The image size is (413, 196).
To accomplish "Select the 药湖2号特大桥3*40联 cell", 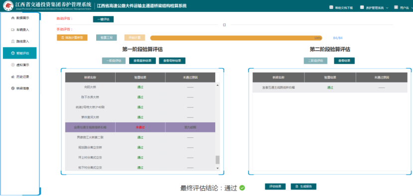I will (90, 107).
